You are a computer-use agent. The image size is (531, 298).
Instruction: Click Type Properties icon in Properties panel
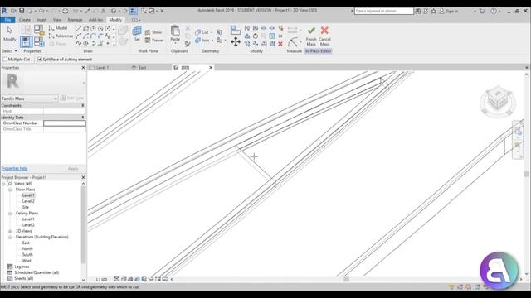pos(26,30)
